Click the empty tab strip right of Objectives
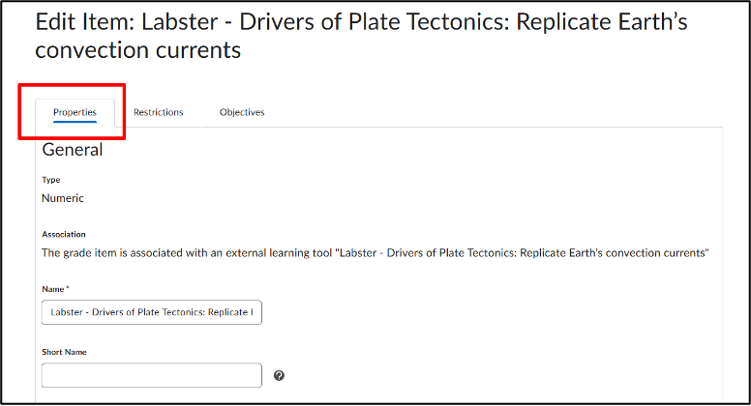Image resolution: width=751 pixels, height=406 pixels. (503, 113)
